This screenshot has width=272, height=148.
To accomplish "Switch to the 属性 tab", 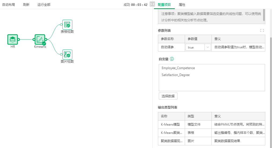I will point(182,5).
